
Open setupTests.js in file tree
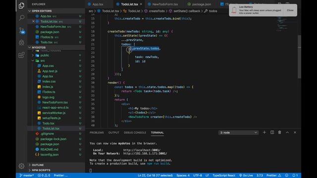52,118
